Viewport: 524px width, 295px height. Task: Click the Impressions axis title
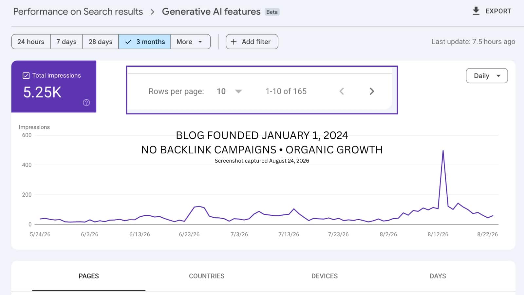click(34, 127)
